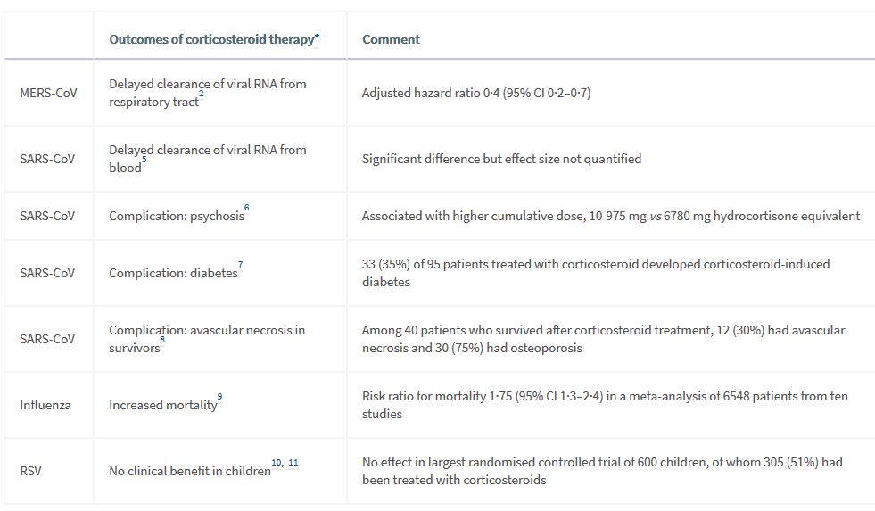
Task: Follow reference 8 after survivors
Action: (162, 340)
